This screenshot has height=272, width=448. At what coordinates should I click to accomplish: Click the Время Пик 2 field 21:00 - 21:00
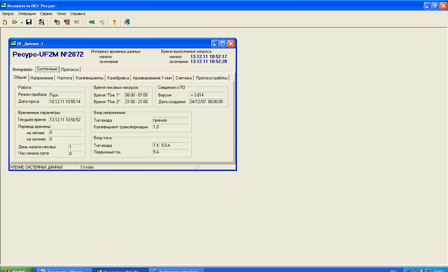pos(137,102)
